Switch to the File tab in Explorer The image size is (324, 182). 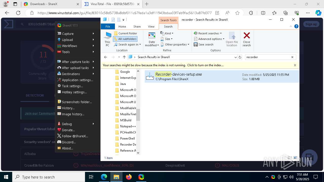(x=108, y=27)
